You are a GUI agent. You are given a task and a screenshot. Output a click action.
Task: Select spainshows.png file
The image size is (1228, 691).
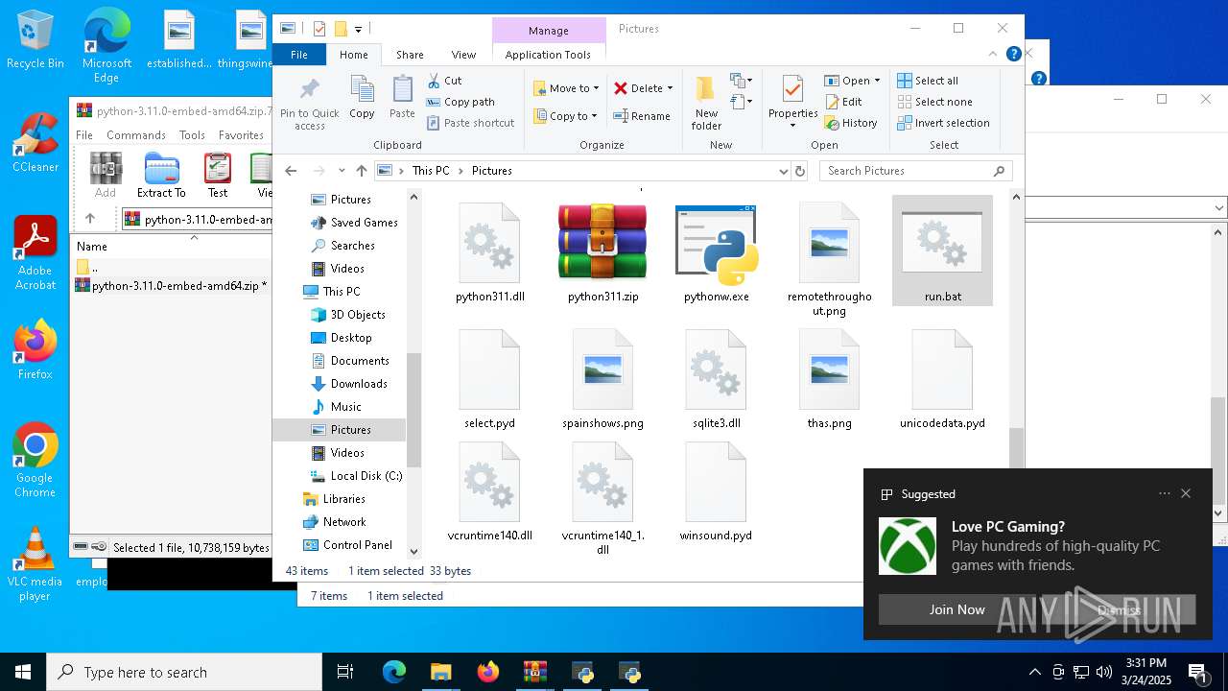tap(602, 379)
